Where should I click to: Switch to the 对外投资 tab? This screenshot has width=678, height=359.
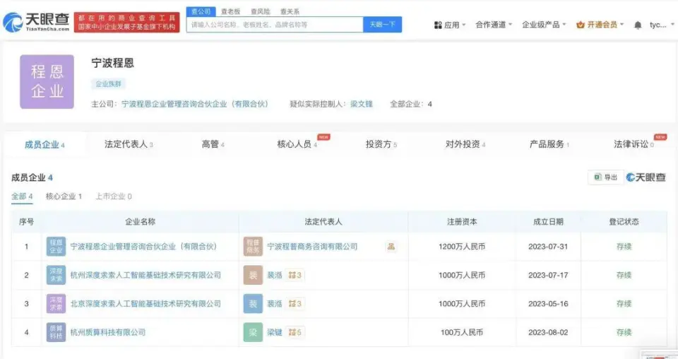[x=465, y=144]
